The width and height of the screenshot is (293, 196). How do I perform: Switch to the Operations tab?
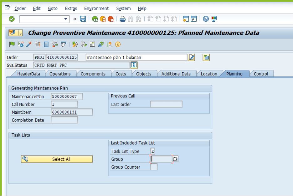click(x=60, y=74)
